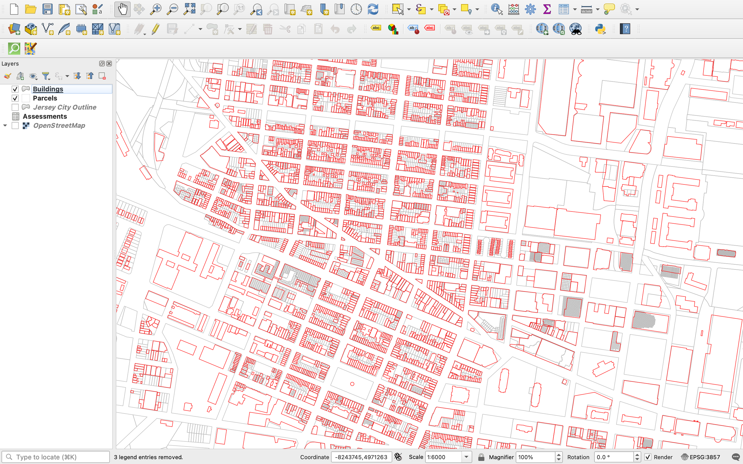The image size is (743, 464).
Task: Enable the Jersey City Outline layer
Action: click(15, 108)
